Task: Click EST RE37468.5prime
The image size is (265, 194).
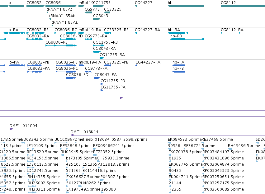Action: 217,140
